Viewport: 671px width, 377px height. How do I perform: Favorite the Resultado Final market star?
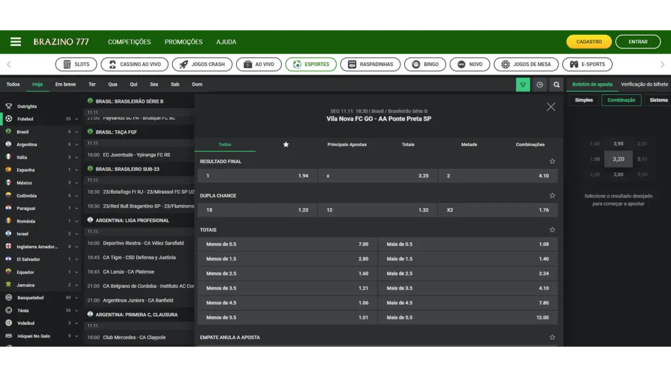(x=552, y=160)
